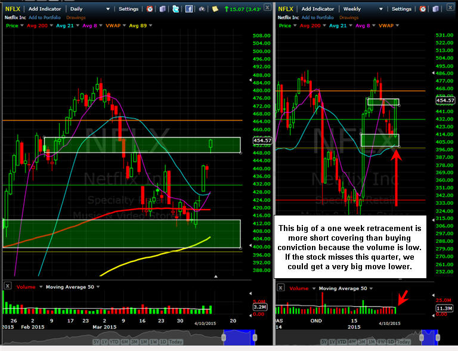Screen dimensions: 458x351
Task: Click the 3D cube icon in Weekly chart
Action: [x=436, y=9]
